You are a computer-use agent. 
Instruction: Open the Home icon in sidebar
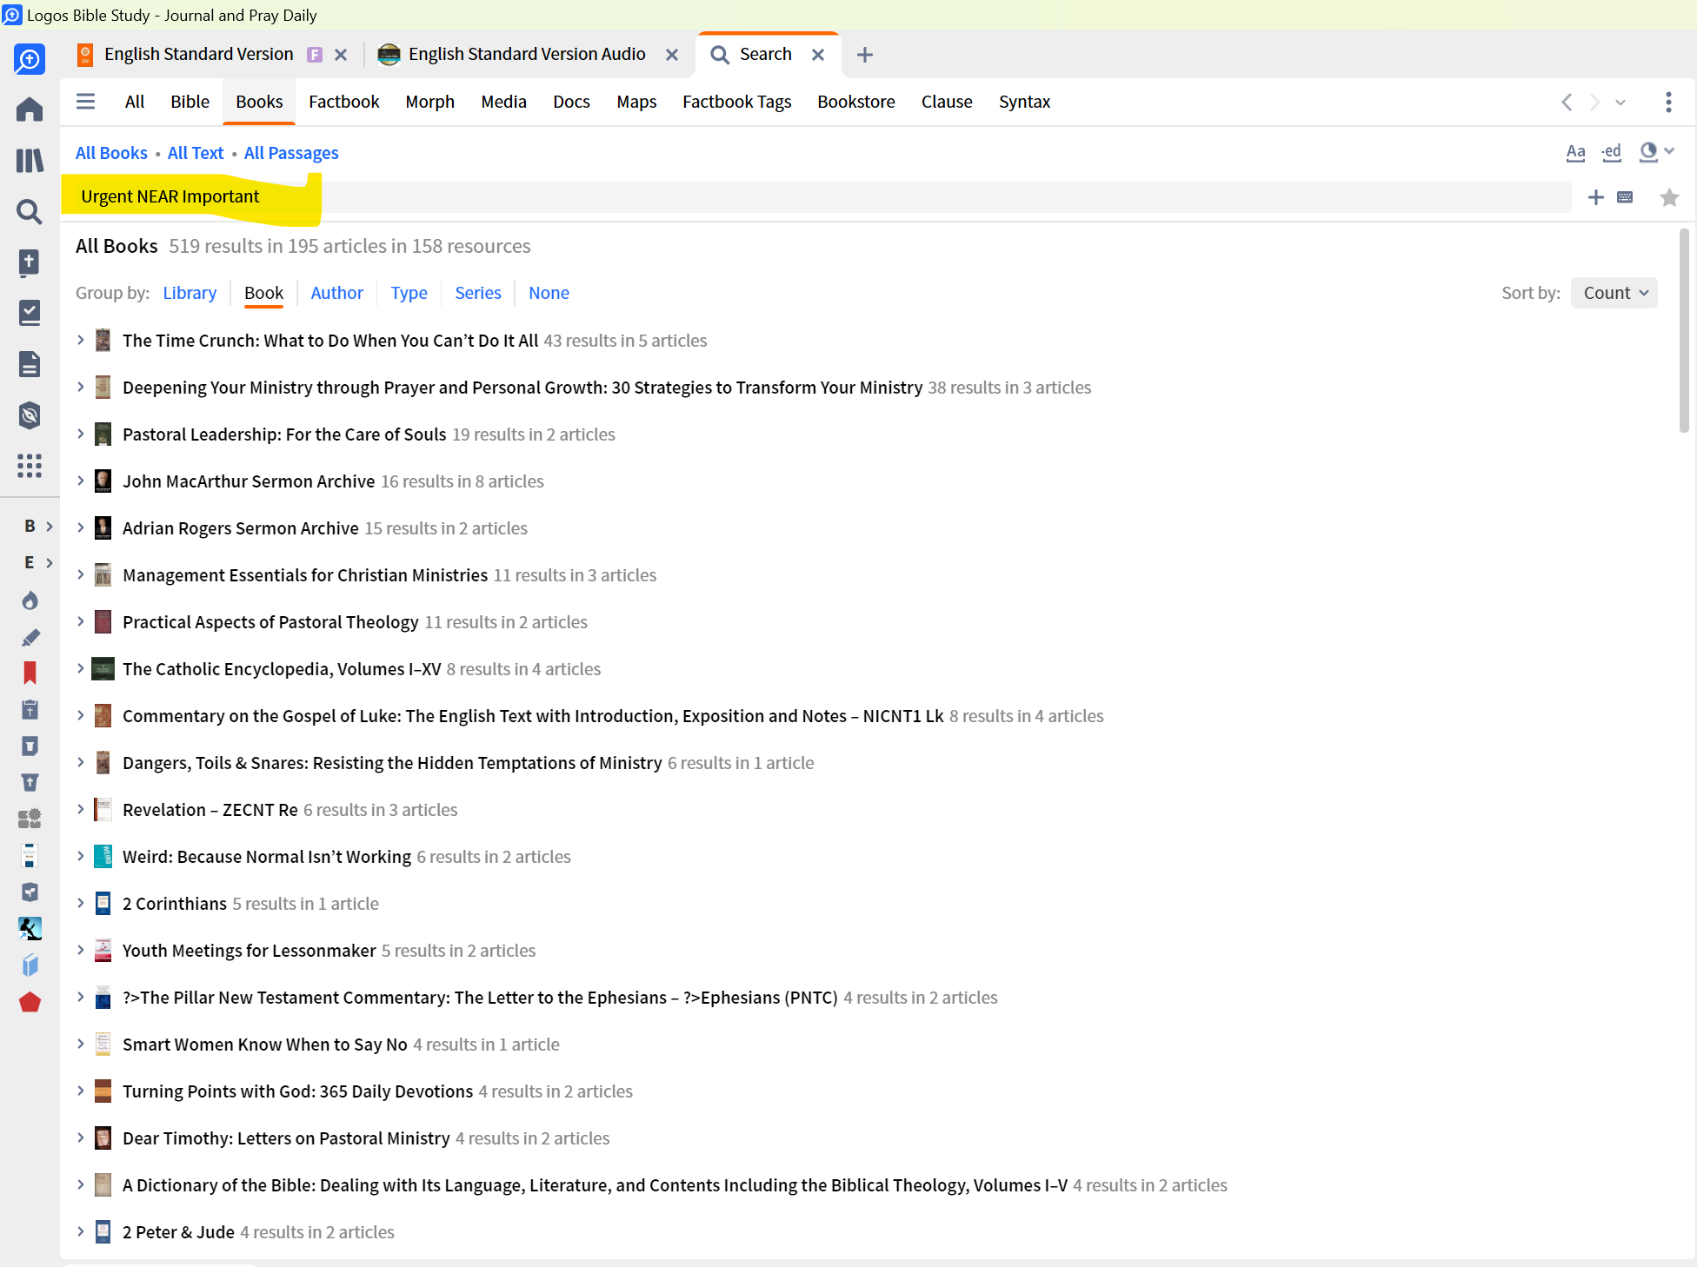pyautogui.click(x=30, y=109)
